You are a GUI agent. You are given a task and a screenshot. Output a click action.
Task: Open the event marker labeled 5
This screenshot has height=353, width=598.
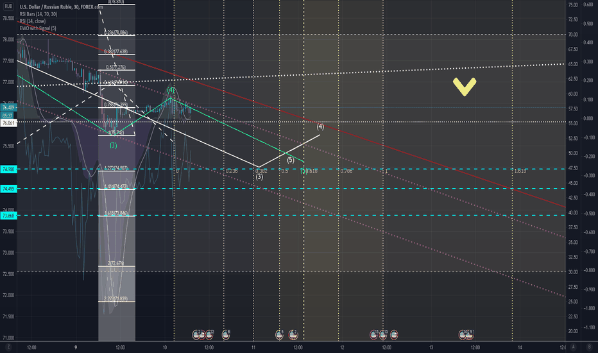tap(280, 334)
